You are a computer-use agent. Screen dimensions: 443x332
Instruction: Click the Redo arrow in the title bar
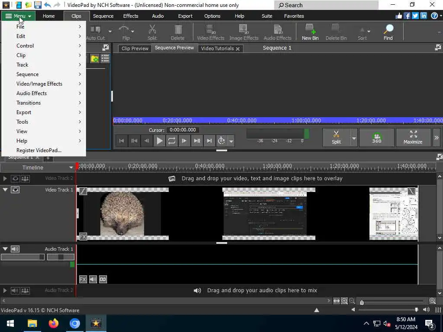click(57, 5)
